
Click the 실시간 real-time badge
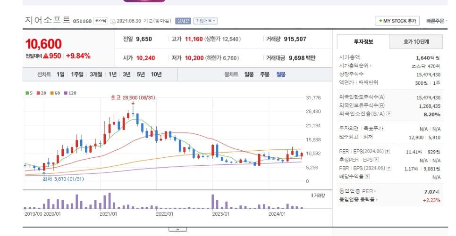click(x=183, y=21)
